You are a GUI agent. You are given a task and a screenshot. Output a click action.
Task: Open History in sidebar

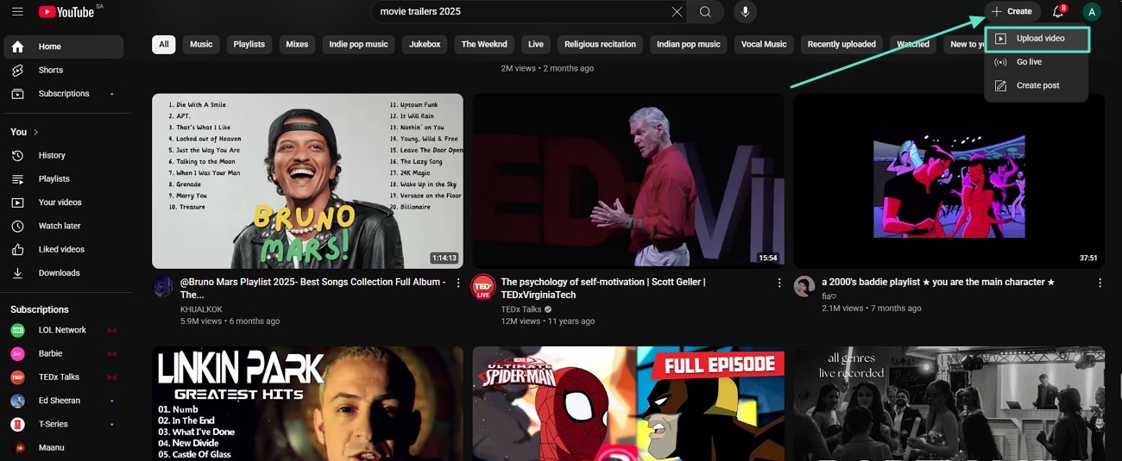coord(64,155)
